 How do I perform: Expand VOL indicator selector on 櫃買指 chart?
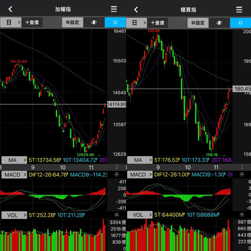click(x=140, y=215)
